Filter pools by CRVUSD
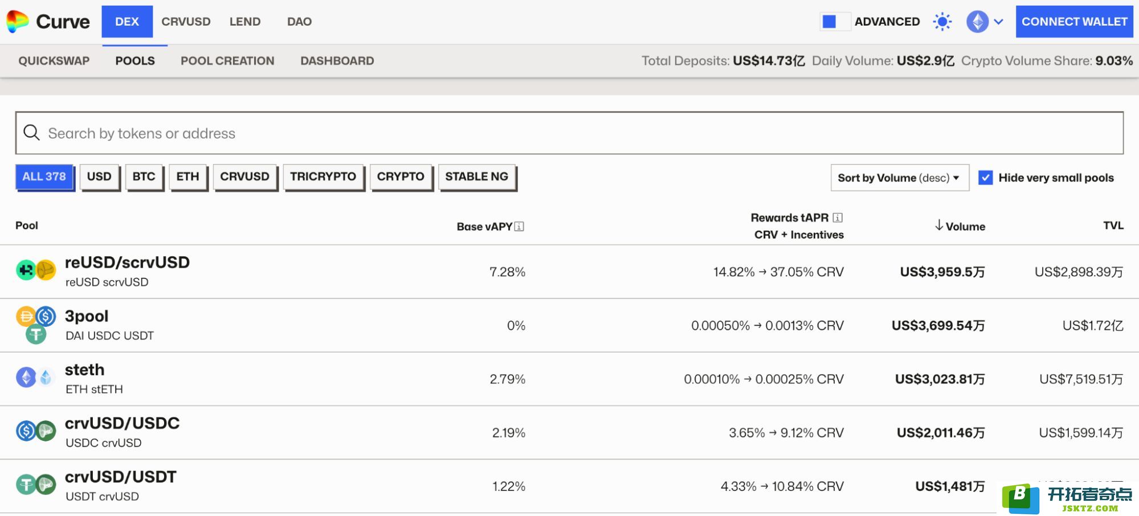 pyautogui.click(x=244, y=177)
